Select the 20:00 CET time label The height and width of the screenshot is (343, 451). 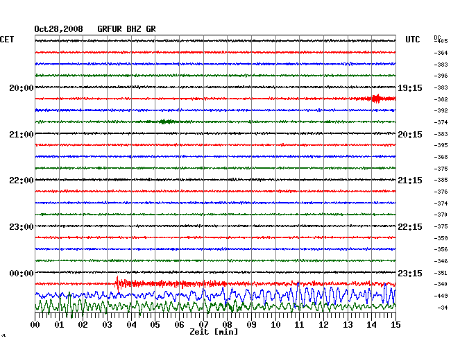pyautogui.click(x=22, y=88)
